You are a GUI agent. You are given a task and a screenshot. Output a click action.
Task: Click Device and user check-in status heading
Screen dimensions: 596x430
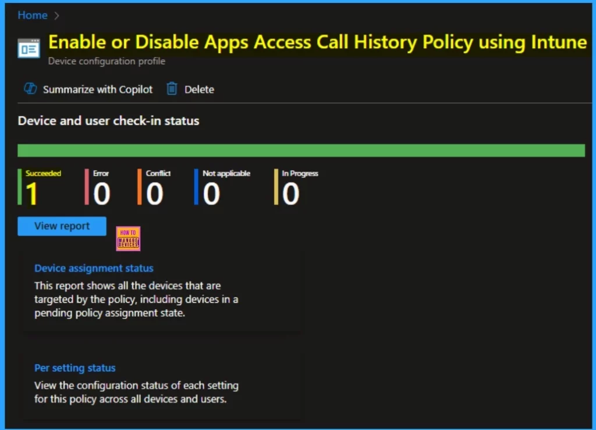click(108, 121)
